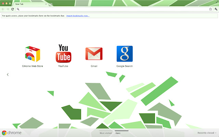The height and width of the screenshot is (137, 219).
Task: Reload the current page
Action: coord(13,9)
